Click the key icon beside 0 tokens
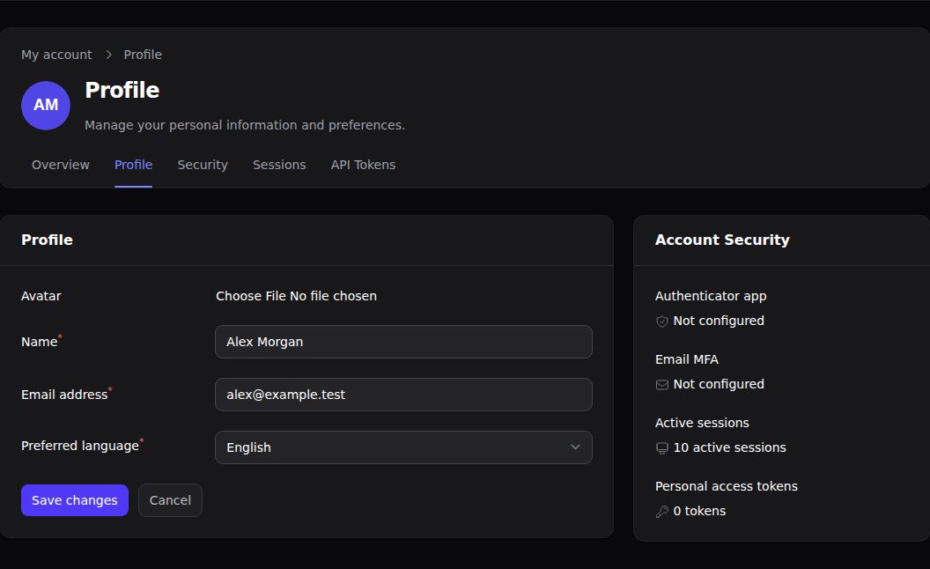Image resolution: width=930 pixels, height=569 pixels. [x=662, y=512]
